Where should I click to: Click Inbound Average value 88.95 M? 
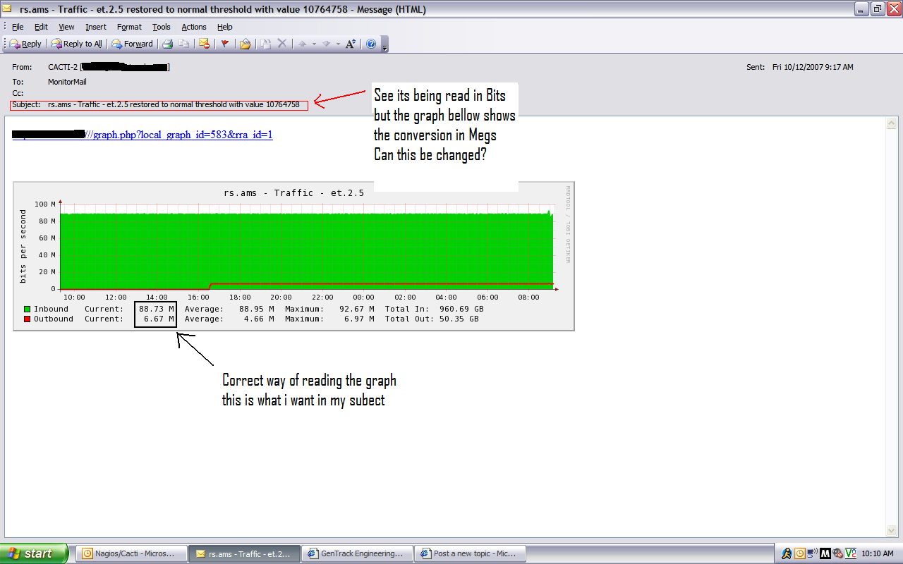(x=257, y=309)
